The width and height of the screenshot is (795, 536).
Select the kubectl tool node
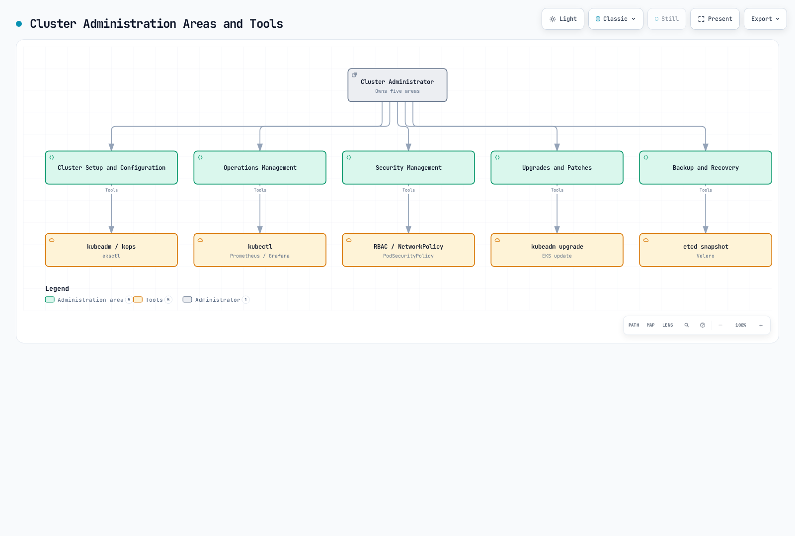tap(260, 250)
